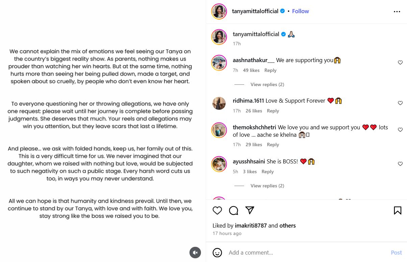This screenshot has width=407, height=262.
Task: Follow tanyamittalofficial
Action: (300, 11)
